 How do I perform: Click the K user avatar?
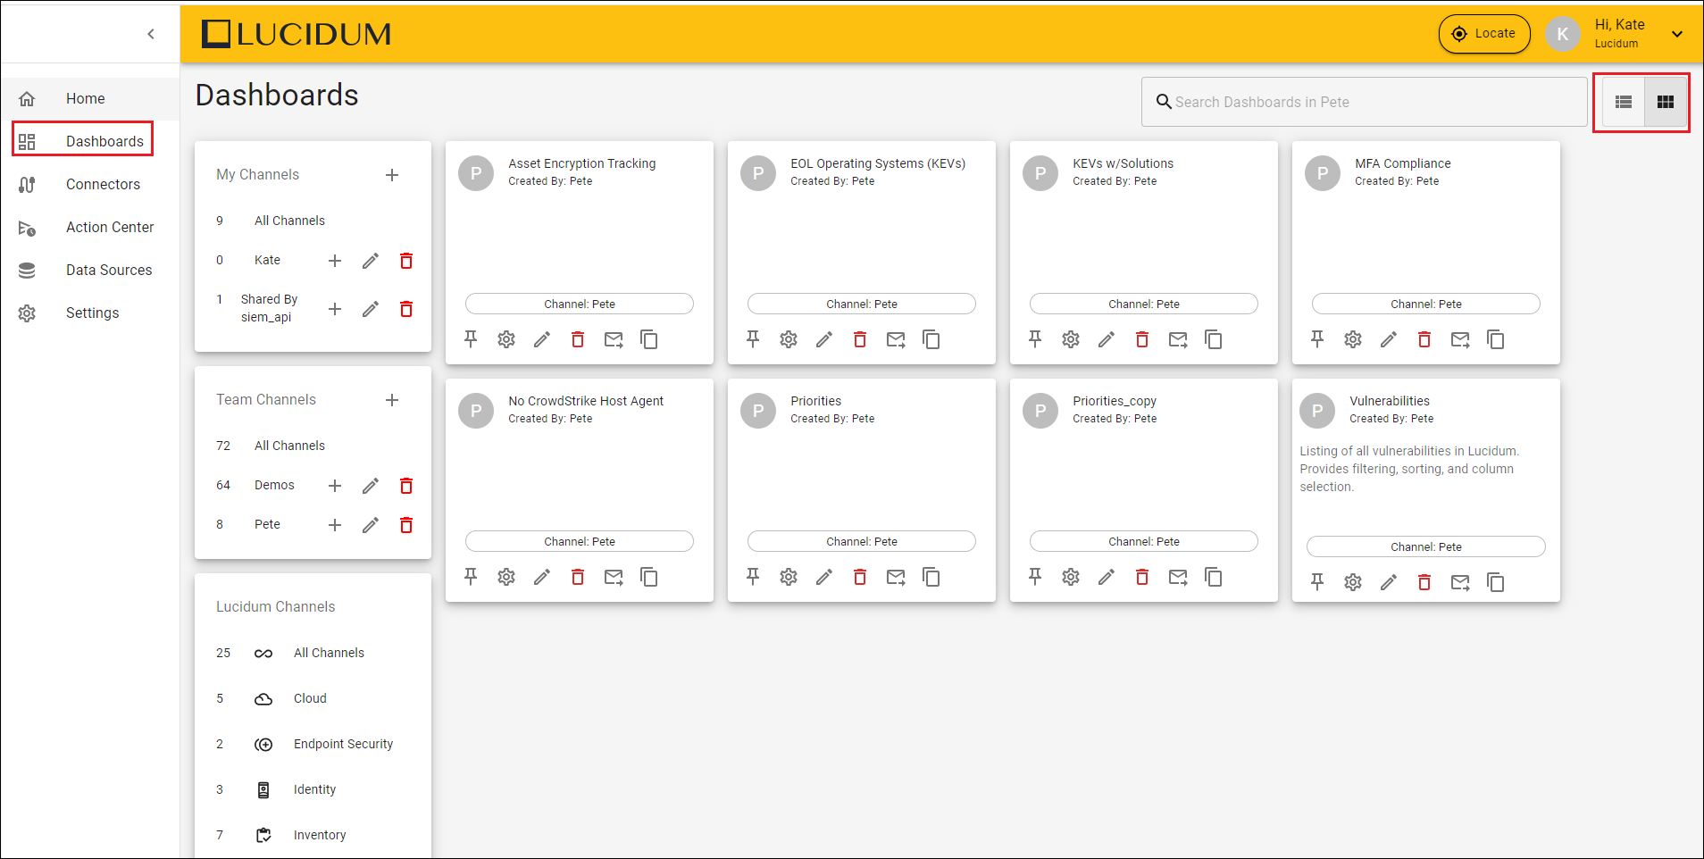(x=1562, y=34)
